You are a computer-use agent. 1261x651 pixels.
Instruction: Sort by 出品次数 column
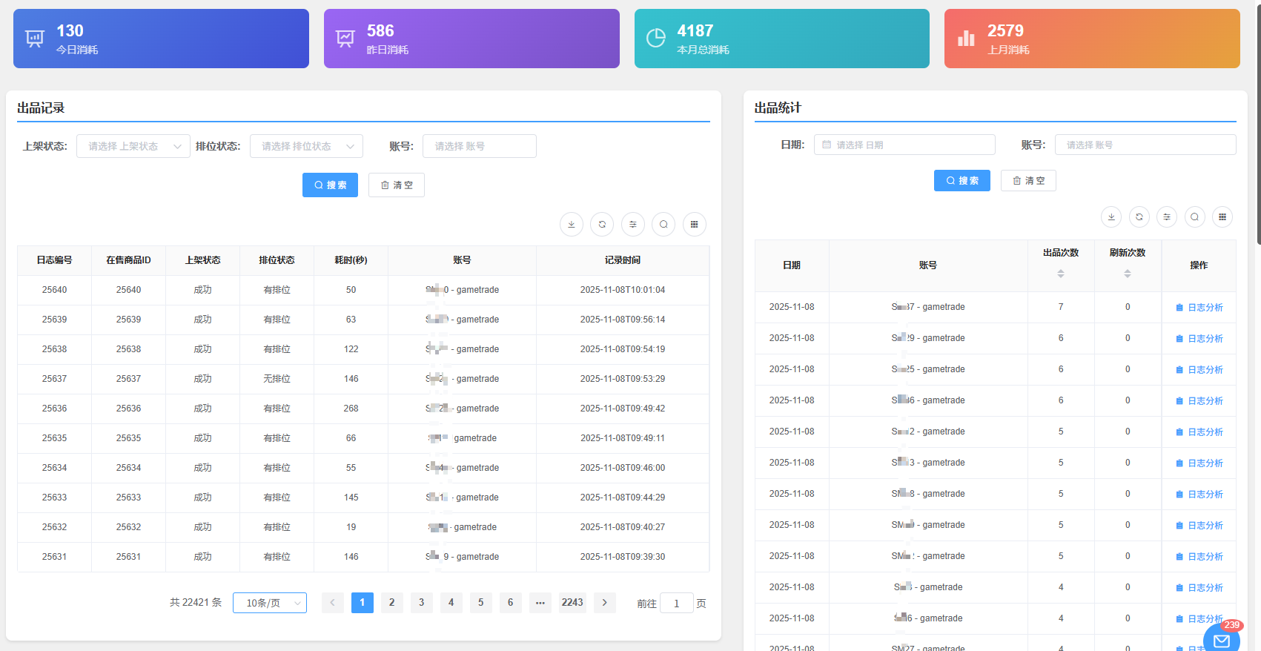[1061, 273]
